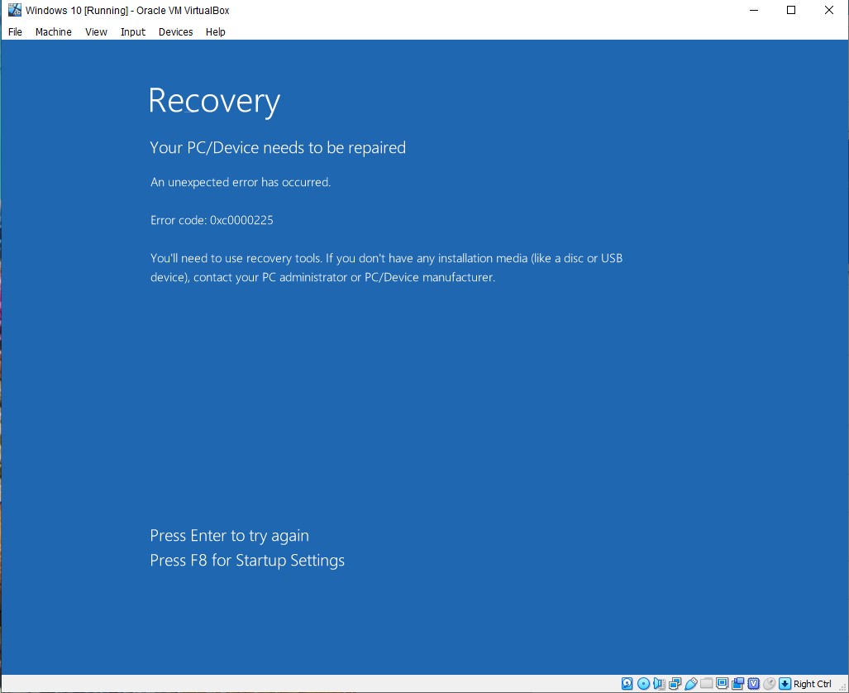Click 'Press F8 for Startup Settings' text
The height and width of the screenshot is (693, 849).
coord(247,560)
